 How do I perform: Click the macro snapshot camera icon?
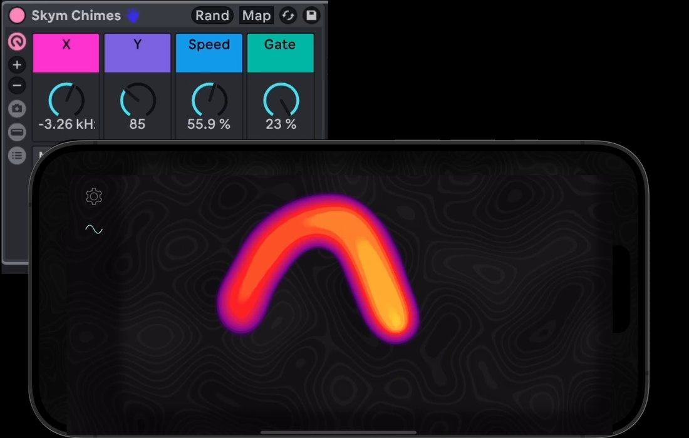click(17, 108)
